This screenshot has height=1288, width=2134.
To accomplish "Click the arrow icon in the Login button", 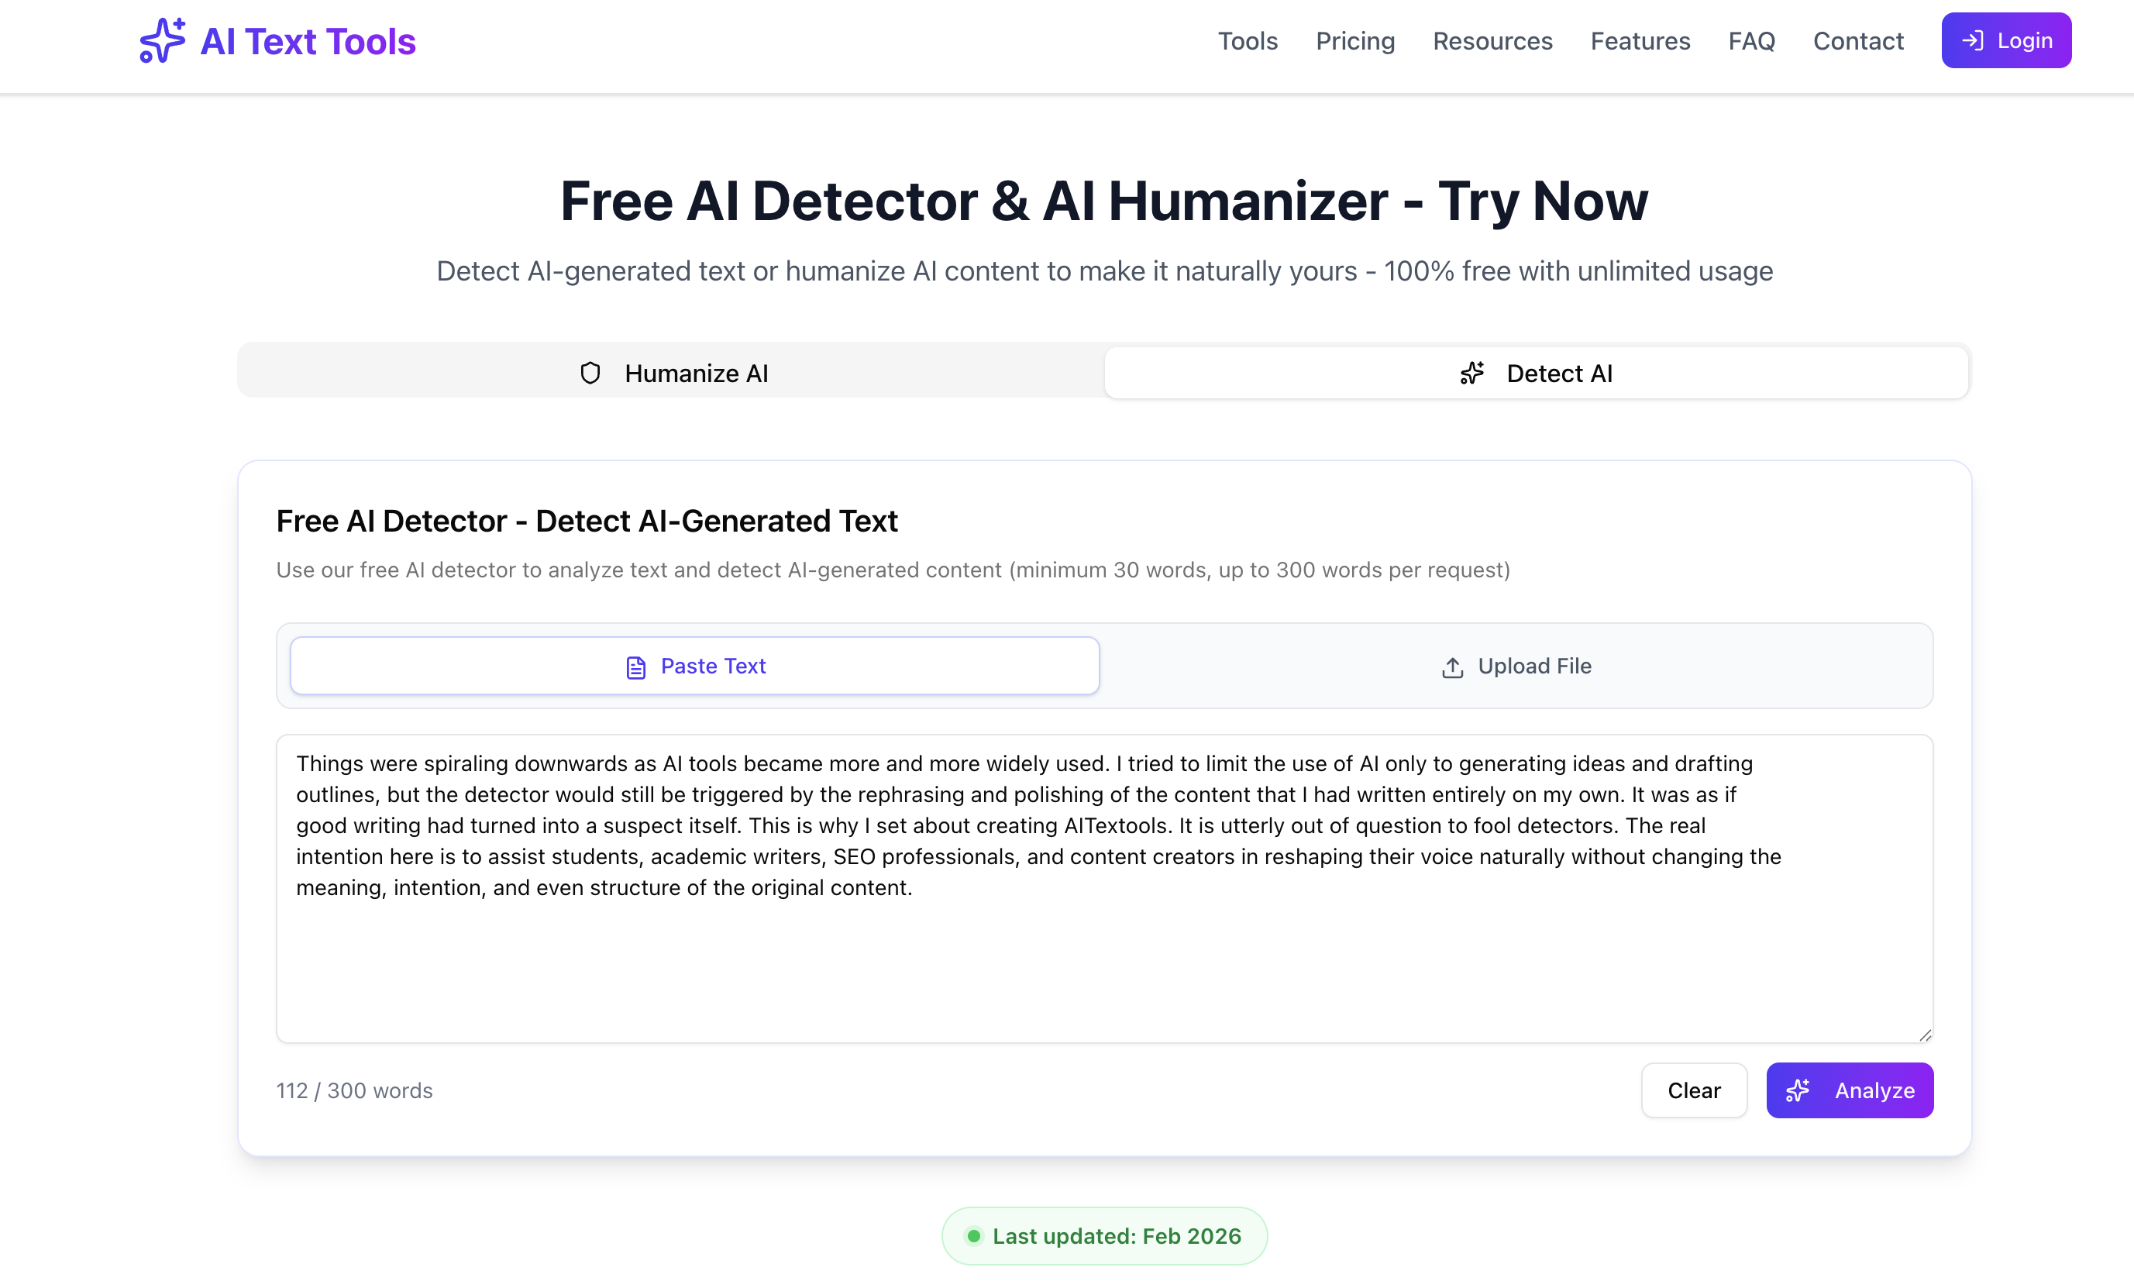I will click(x=1972, y=41).
